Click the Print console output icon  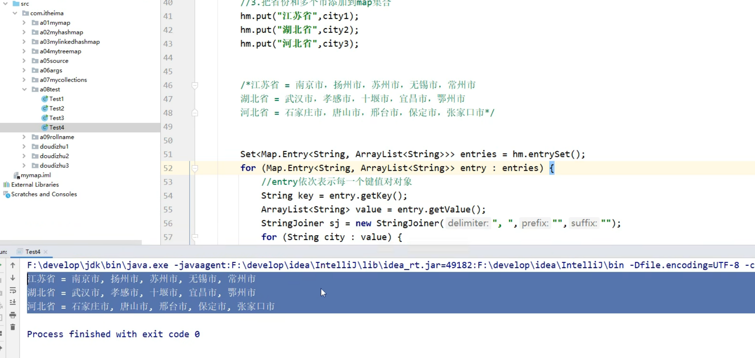13,316
